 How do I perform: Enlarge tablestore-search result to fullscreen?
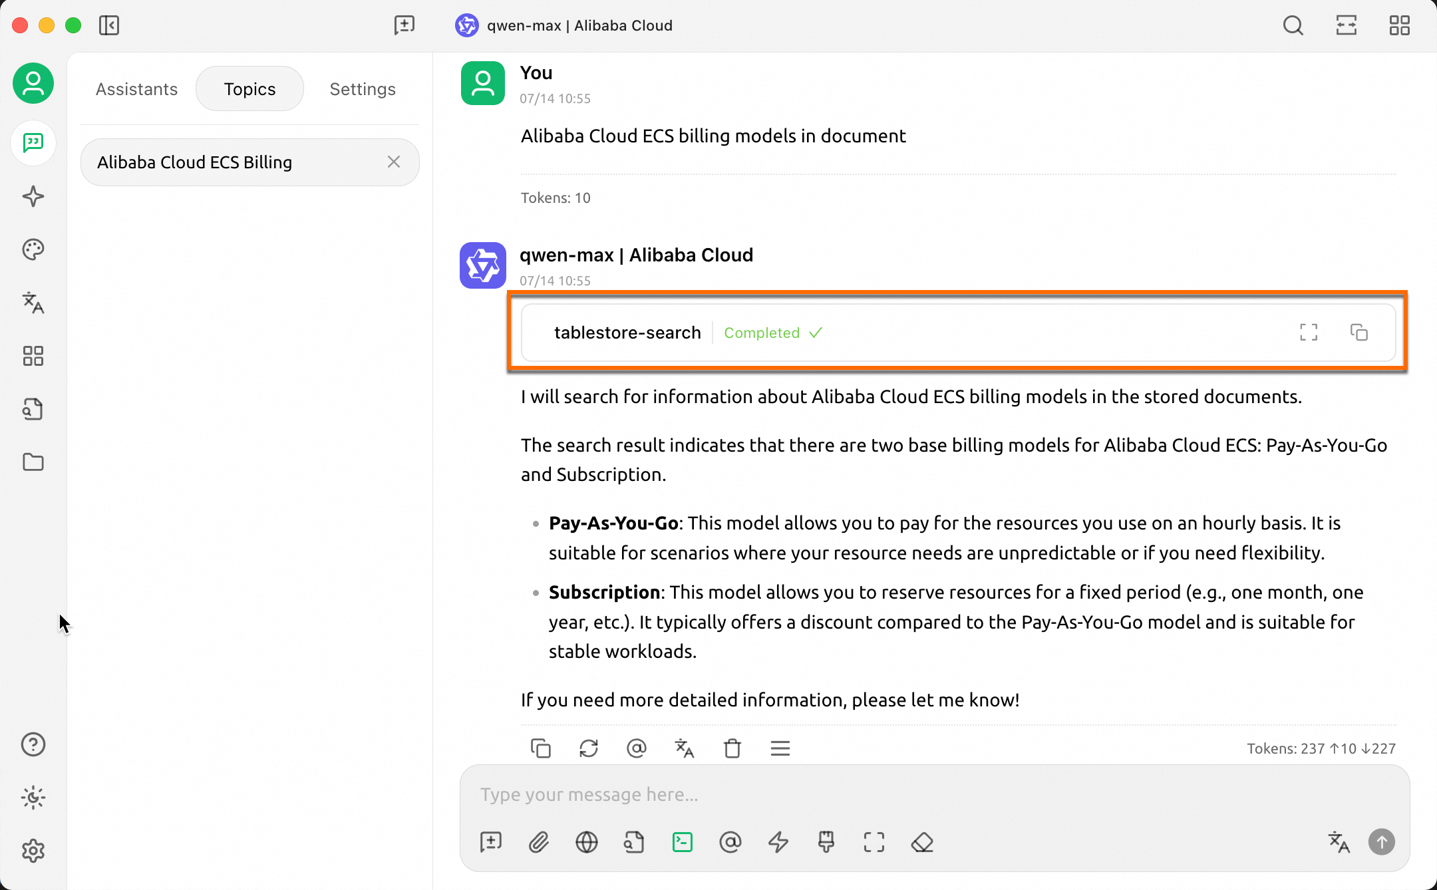[x=1309, y=333]
